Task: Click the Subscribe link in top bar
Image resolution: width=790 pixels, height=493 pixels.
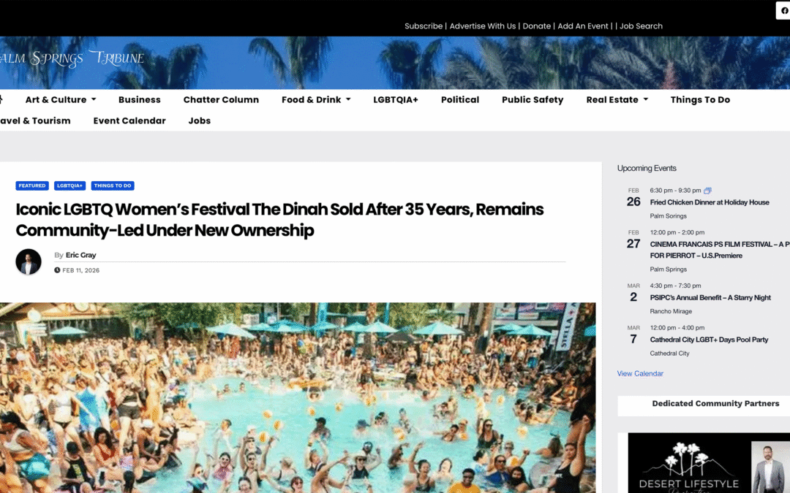Action: click(424, 26)
